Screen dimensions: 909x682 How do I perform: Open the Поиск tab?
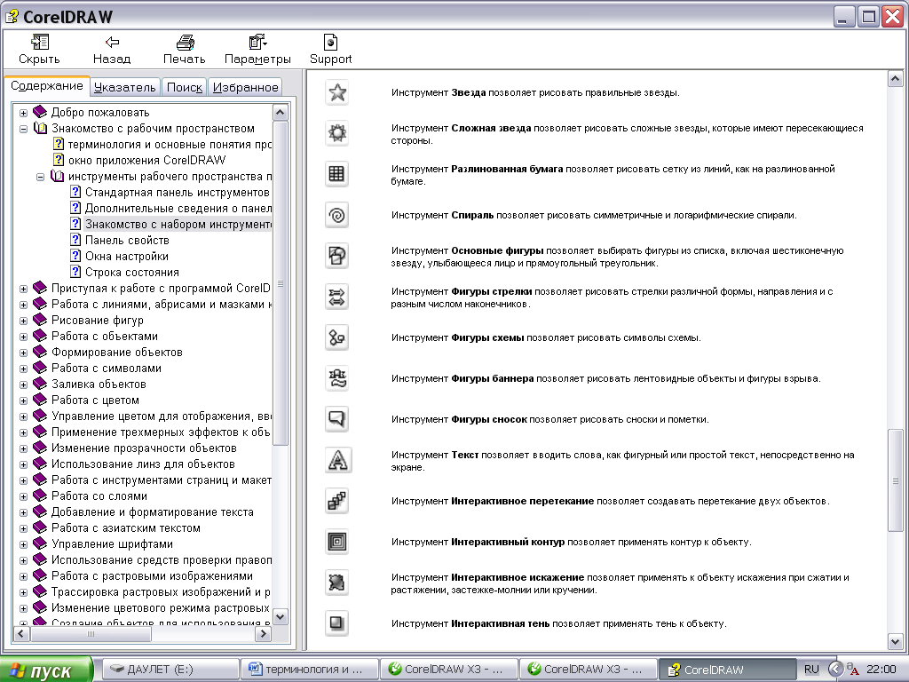(x=185, y=88)
